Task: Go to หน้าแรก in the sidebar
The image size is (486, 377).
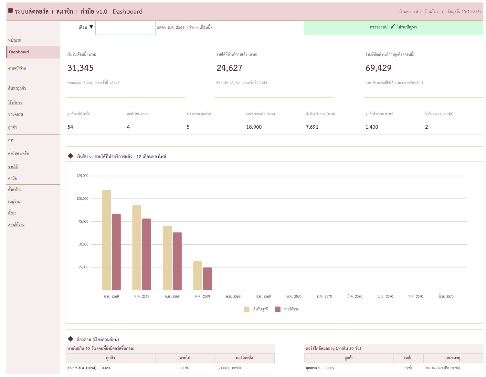Action: coord(15,40)
